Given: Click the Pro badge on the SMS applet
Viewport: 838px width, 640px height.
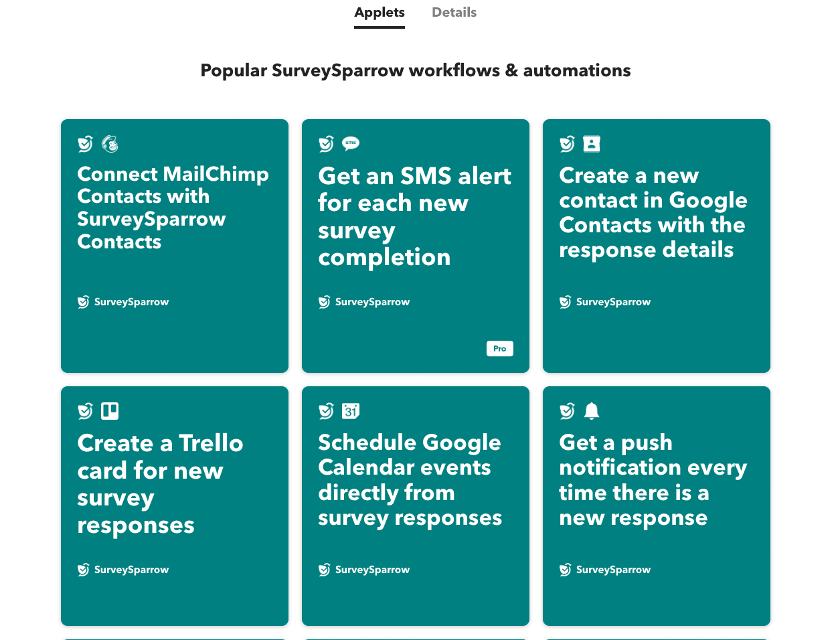Looking at the screenshot, I should (500, 348).
